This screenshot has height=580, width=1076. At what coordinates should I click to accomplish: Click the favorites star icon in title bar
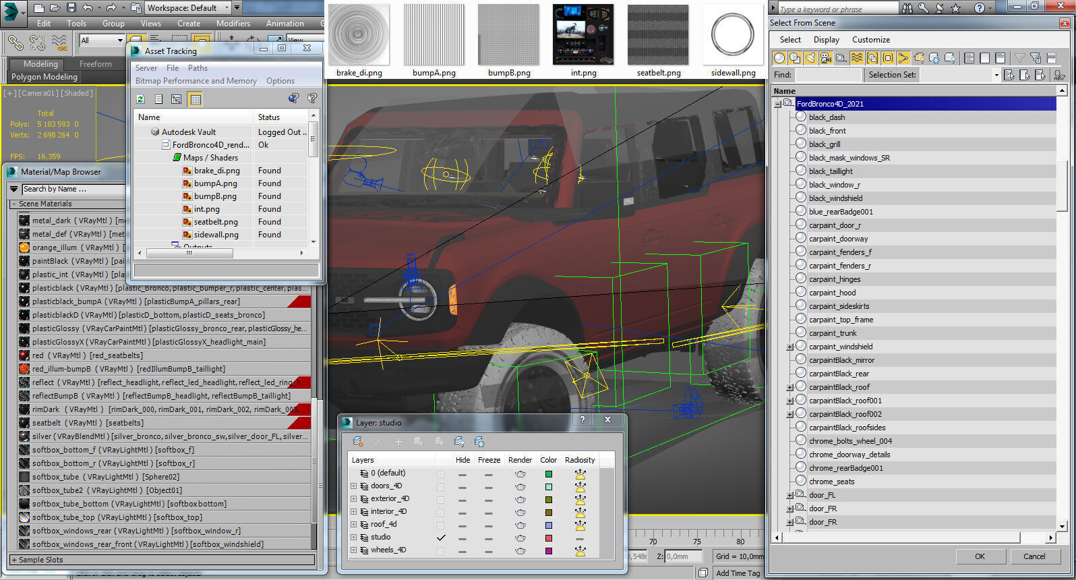[955, 8]
